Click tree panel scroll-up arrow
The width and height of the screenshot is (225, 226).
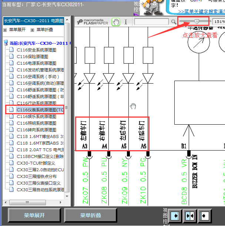(67, 20)
